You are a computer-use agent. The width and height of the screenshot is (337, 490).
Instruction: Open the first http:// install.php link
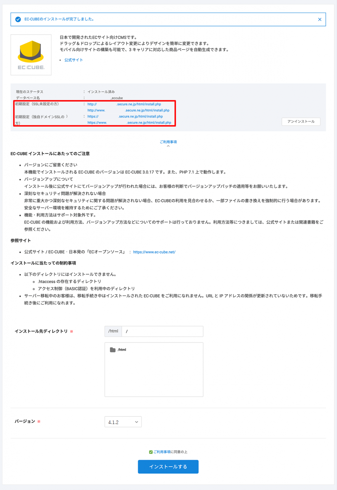click(124, 104)
